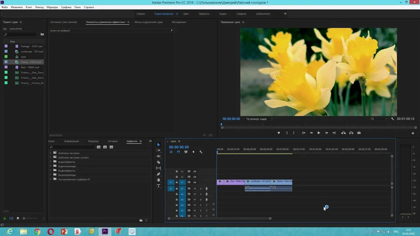Select "Rain - 10885.mp4" in project panel
Image resolution: width=420 pixels, height=236 pixels.
click(30, 67)
